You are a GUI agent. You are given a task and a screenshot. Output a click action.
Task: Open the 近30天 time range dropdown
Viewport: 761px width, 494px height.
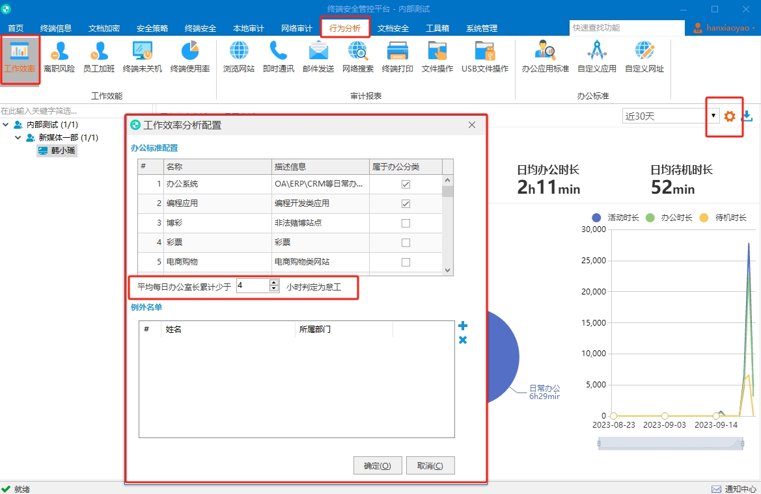pyautogui.click(x=713, y=116)
